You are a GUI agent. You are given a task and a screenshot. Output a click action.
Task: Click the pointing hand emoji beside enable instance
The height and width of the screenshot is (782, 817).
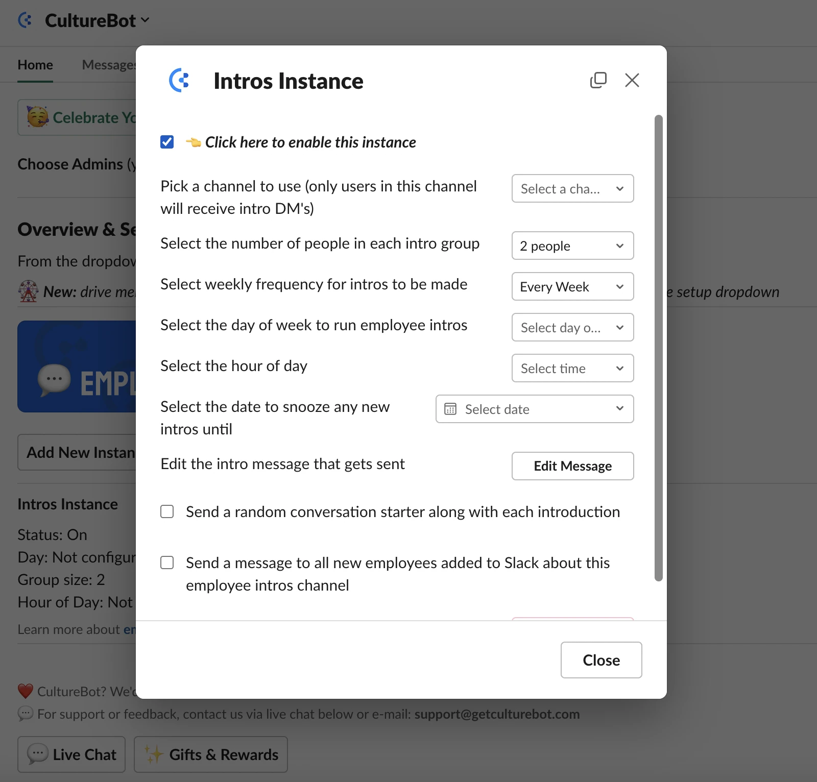coord(193,142)
